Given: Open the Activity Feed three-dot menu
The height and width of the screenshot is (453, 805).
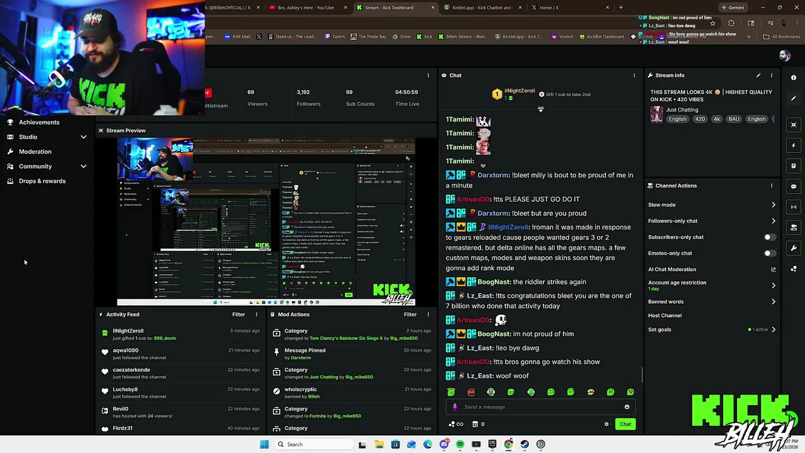Looking at the screenshot, I should pos(257,315).
